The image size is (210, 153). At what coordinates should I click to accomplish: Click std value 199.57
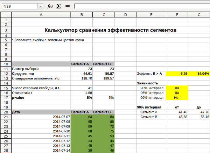(108, 78)
